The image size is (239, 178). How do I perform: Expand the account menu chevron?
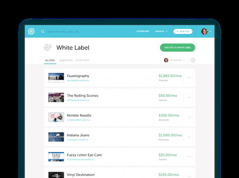[210, 31]
